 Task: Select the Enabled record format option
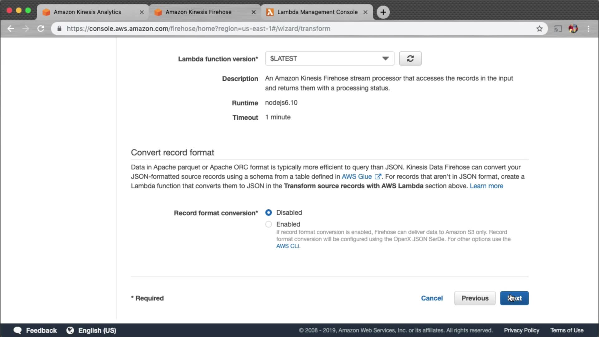[x=268, y=224]
